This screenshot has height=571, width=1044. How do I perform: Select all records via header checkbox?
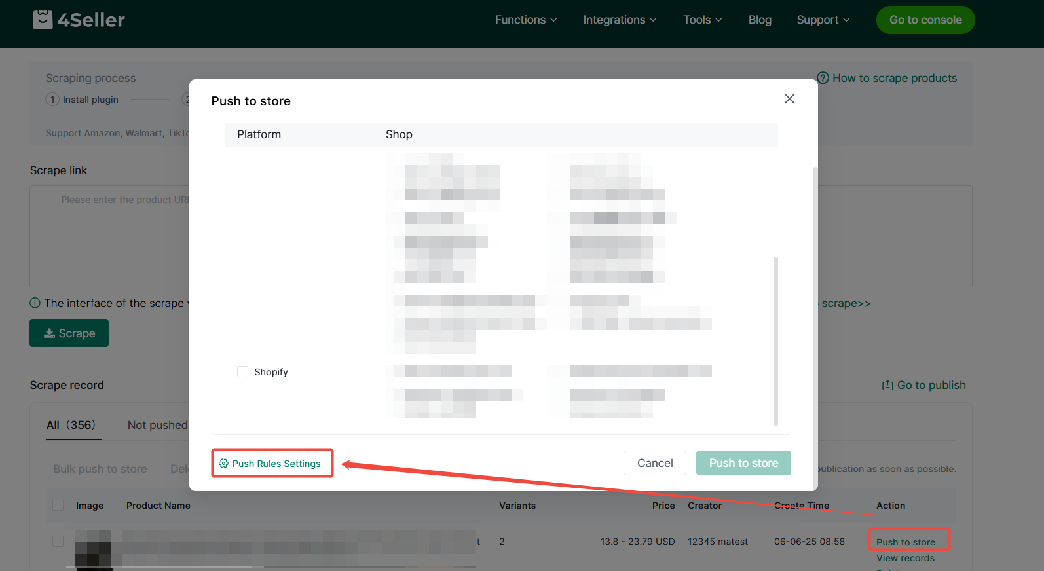[x=58, y=506]
